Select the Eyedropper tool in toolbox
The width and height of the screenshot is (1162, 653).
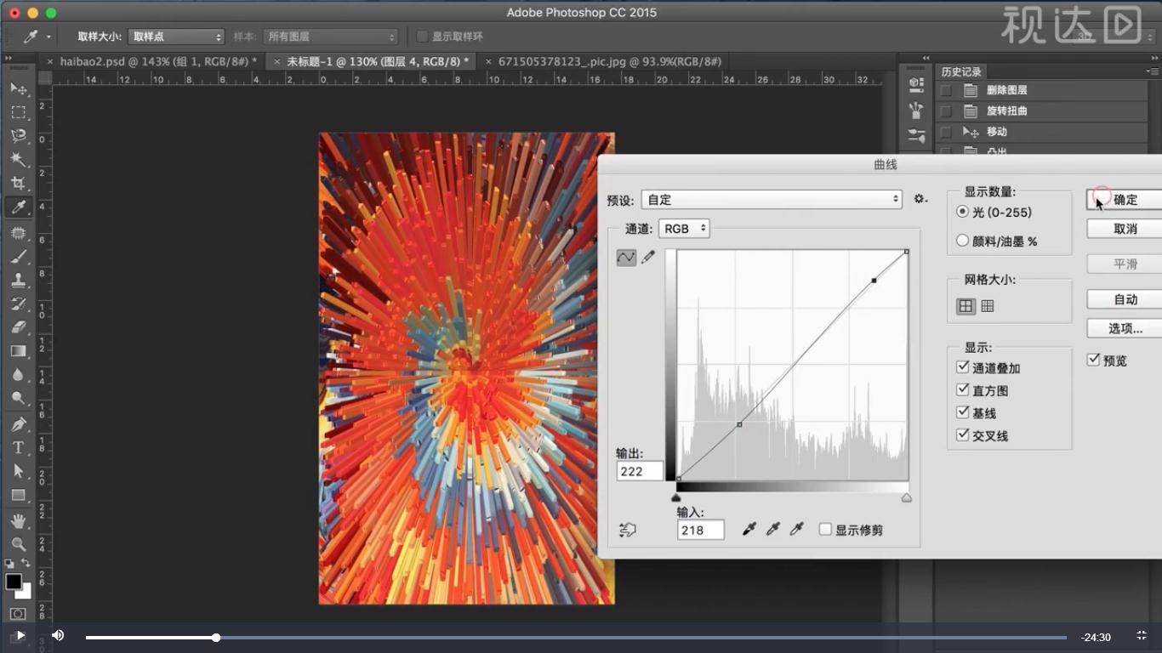pyautogui.click(x=18, y=207)
